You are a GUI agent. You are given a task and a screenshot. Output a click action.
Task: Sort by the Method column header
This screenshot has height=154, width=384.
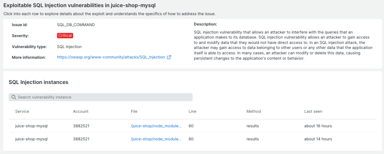pyautogui.click(x=253, y=111)
